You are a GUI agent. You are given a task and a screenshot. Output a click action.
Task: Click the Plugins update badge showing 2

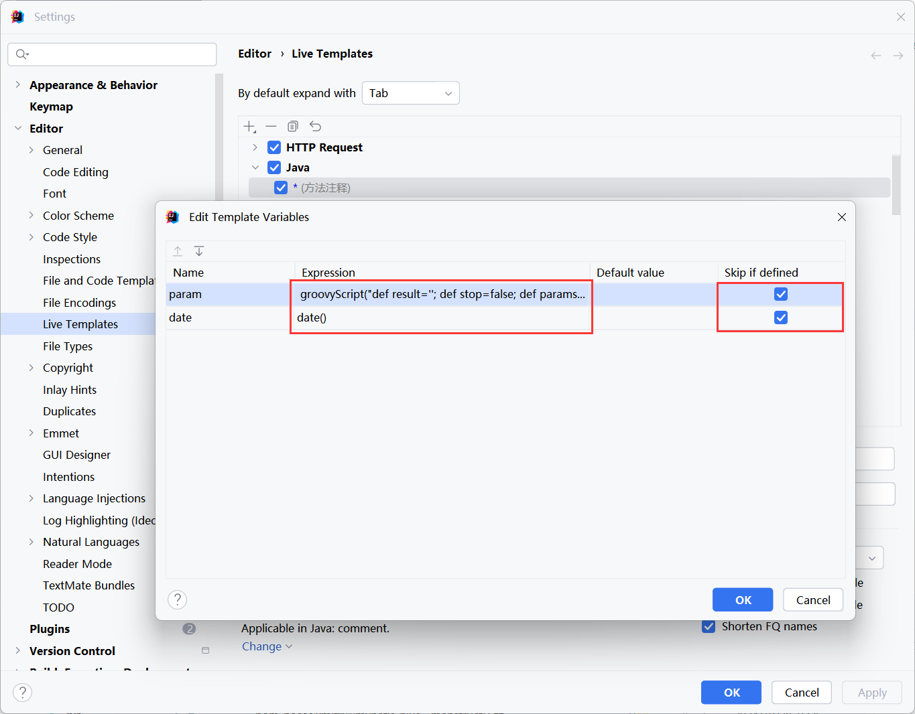click(x=189, y=629)
